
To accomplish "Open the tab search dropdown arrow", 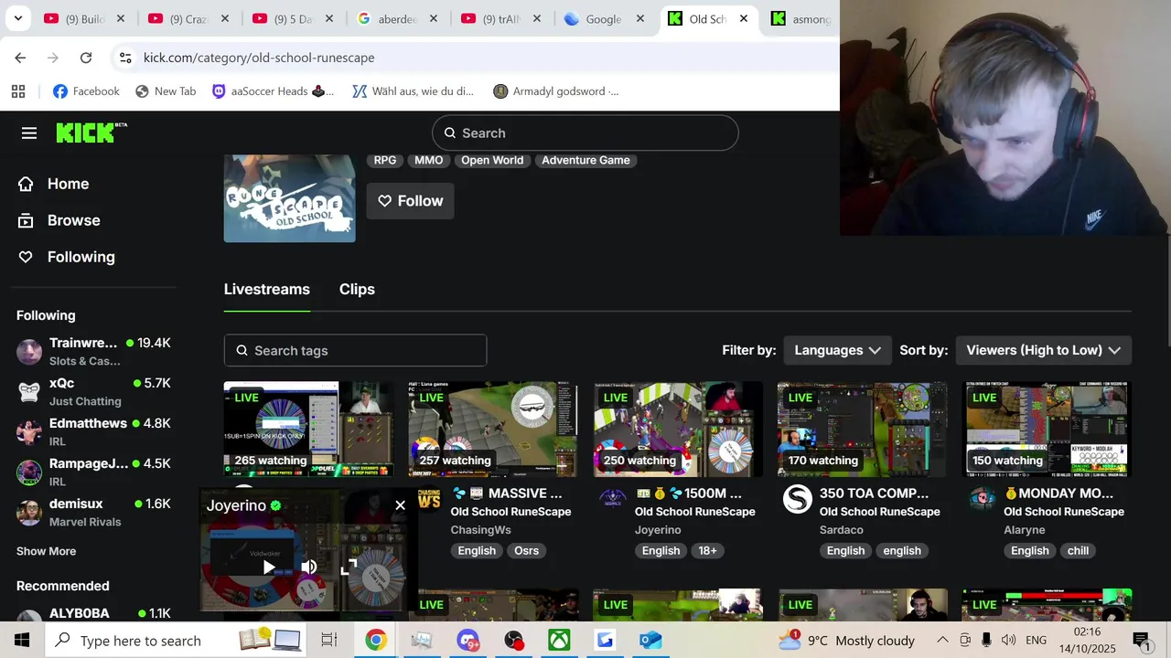I will pos(17,18).
